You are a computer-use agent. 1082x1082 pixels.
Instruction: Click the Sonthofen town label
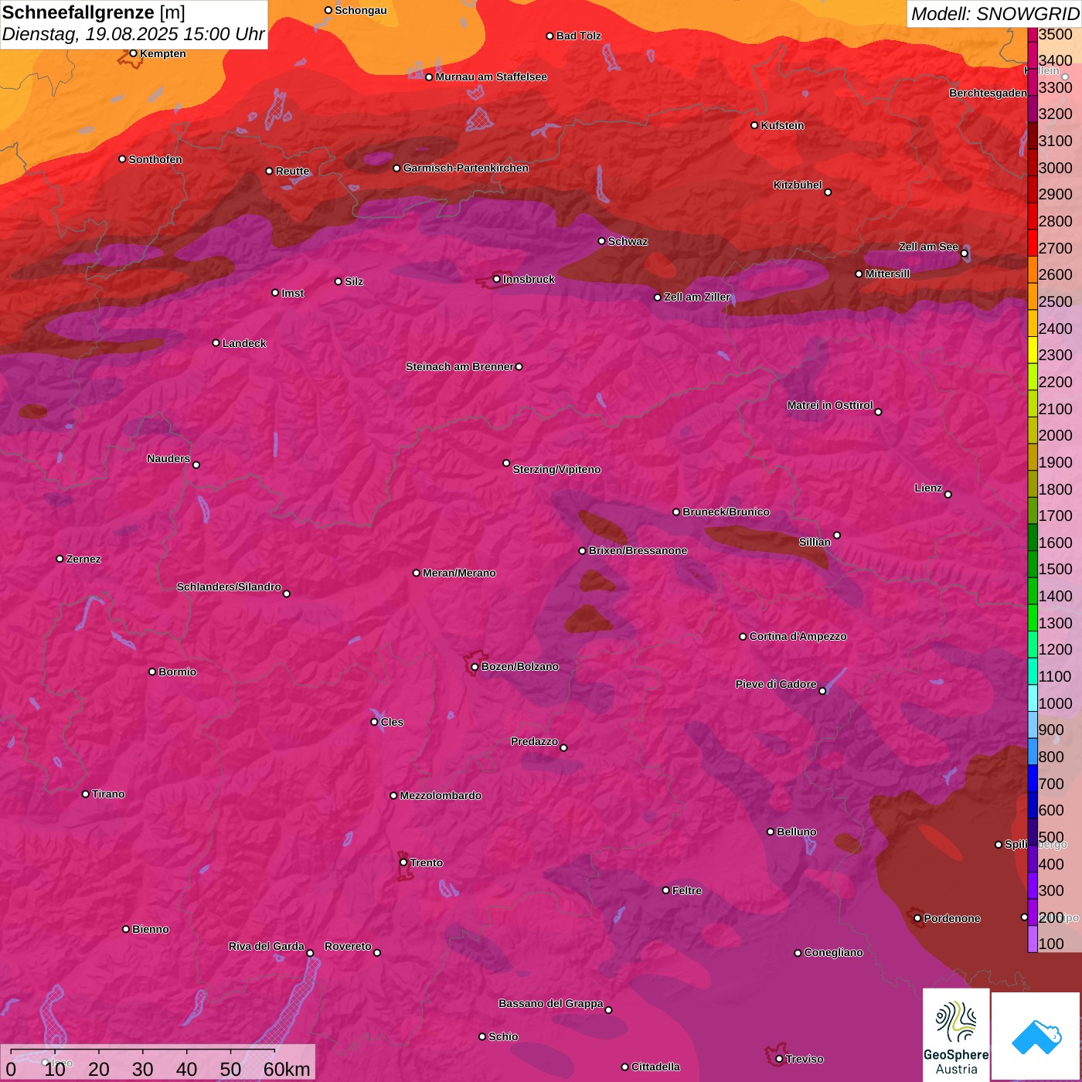coord(155,159)
